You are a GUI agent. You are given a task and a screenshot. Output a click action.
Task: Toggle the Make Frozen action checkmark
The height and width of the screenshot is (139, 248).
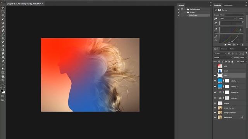pos(179,15)
